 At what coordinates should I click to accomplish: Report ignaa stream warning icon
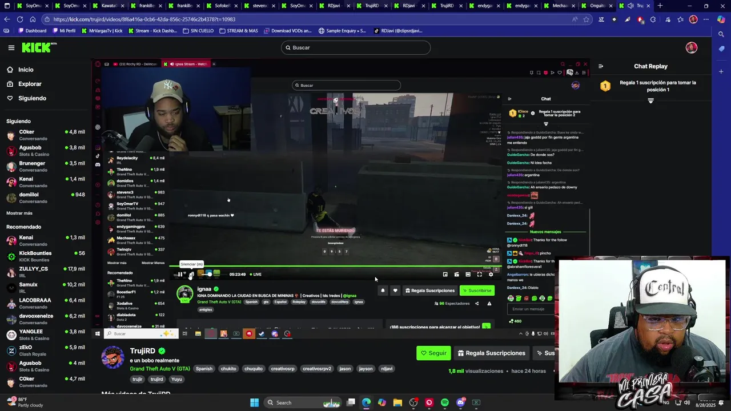tap(489, 304)
